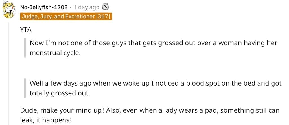The height and width of the screenshot is (125, 289).
Task: Collapse the comment using the thread line
Action: pos(9,73)
